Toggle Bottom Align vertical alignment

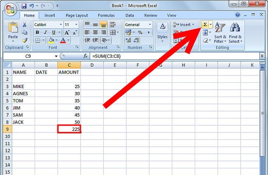(103, 25)
